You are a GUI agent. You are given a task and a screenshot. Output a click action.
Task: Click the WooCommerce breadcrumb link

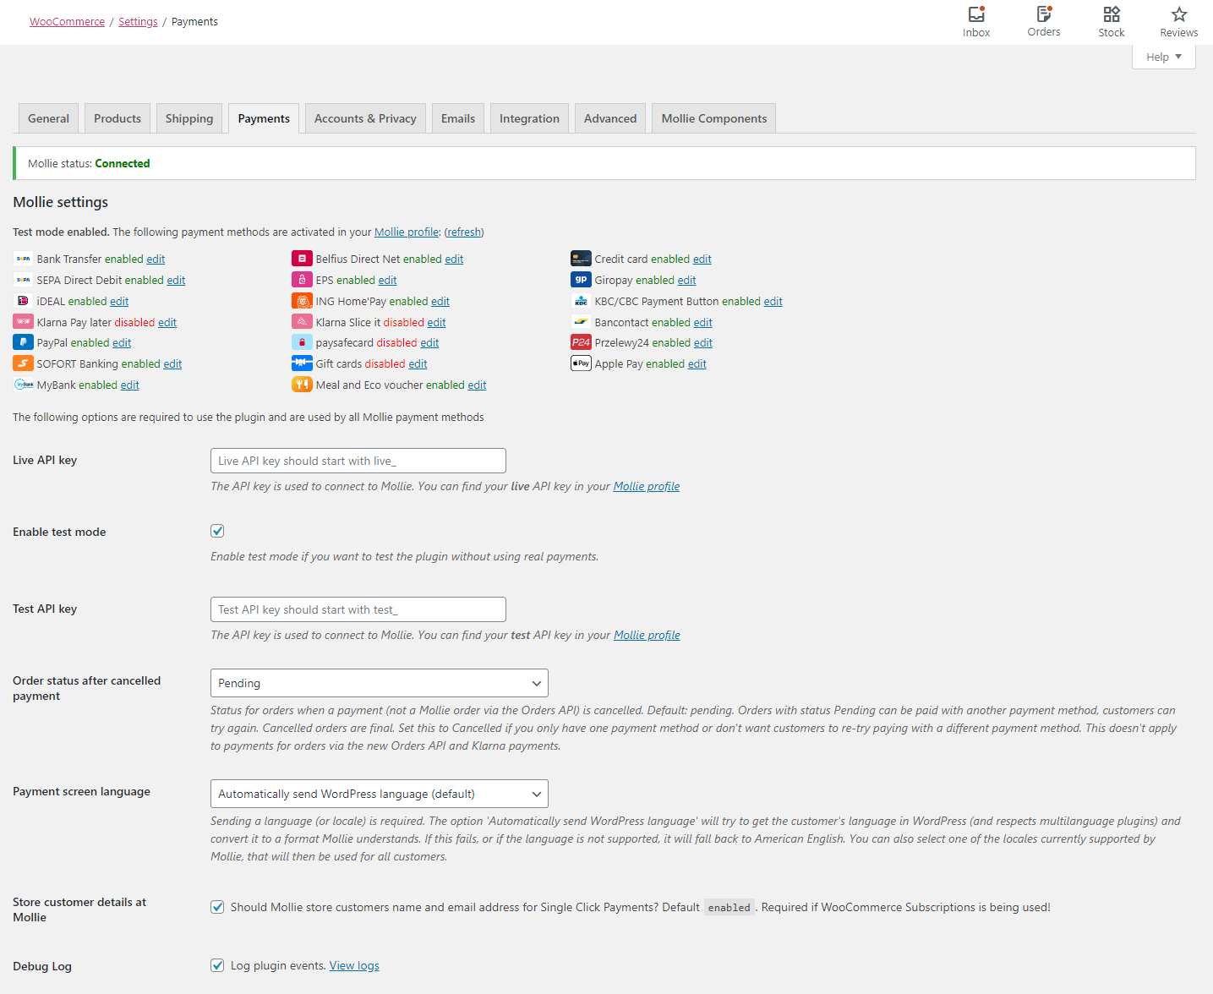[67, 22]
